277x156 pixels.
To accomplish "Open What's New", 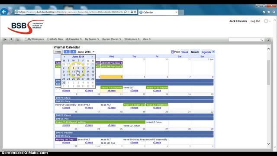I will tap(55, 39).
